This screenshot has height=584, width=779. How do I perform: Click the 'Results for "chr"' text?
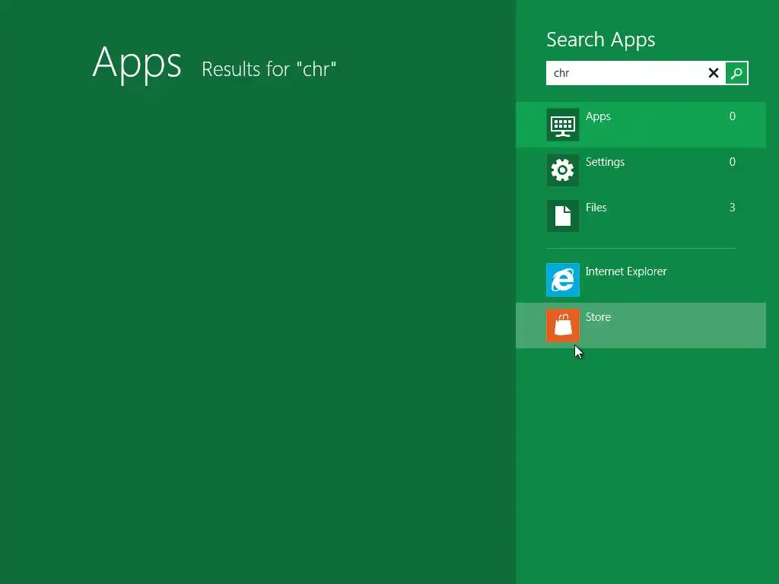point(269,69)
